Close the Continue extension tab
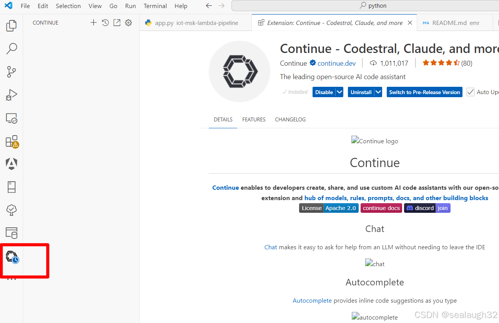Viewport: 499px width, 323px height. pyautogui.click(x=410, y=23)
